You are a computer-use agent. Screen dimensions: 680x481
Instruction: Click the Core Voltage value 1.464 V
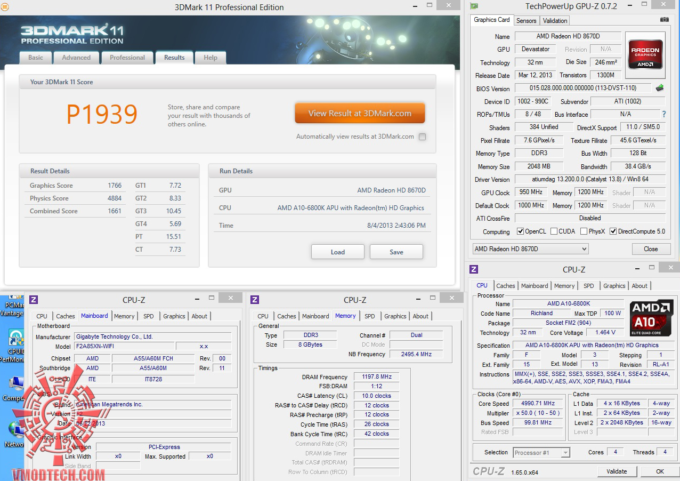tap(604, 332)
